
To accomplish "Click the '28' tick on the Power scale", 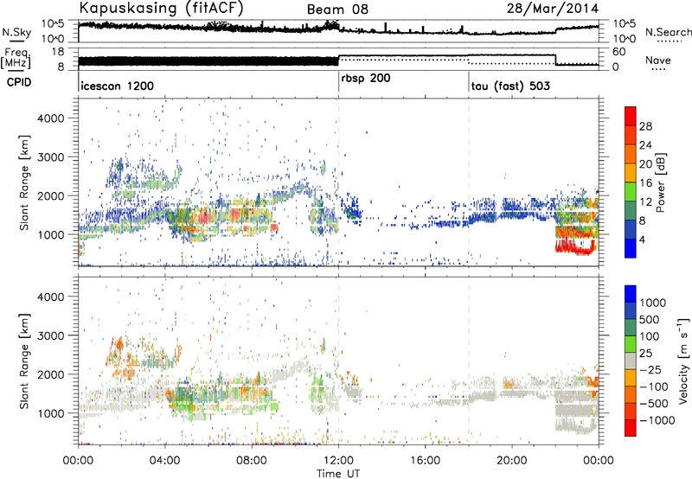I will pos(645,126).
